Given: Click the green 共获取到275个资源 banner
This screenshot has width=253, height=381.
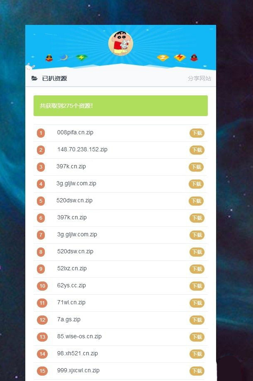Looking at the screenshot, I should 121,106.
